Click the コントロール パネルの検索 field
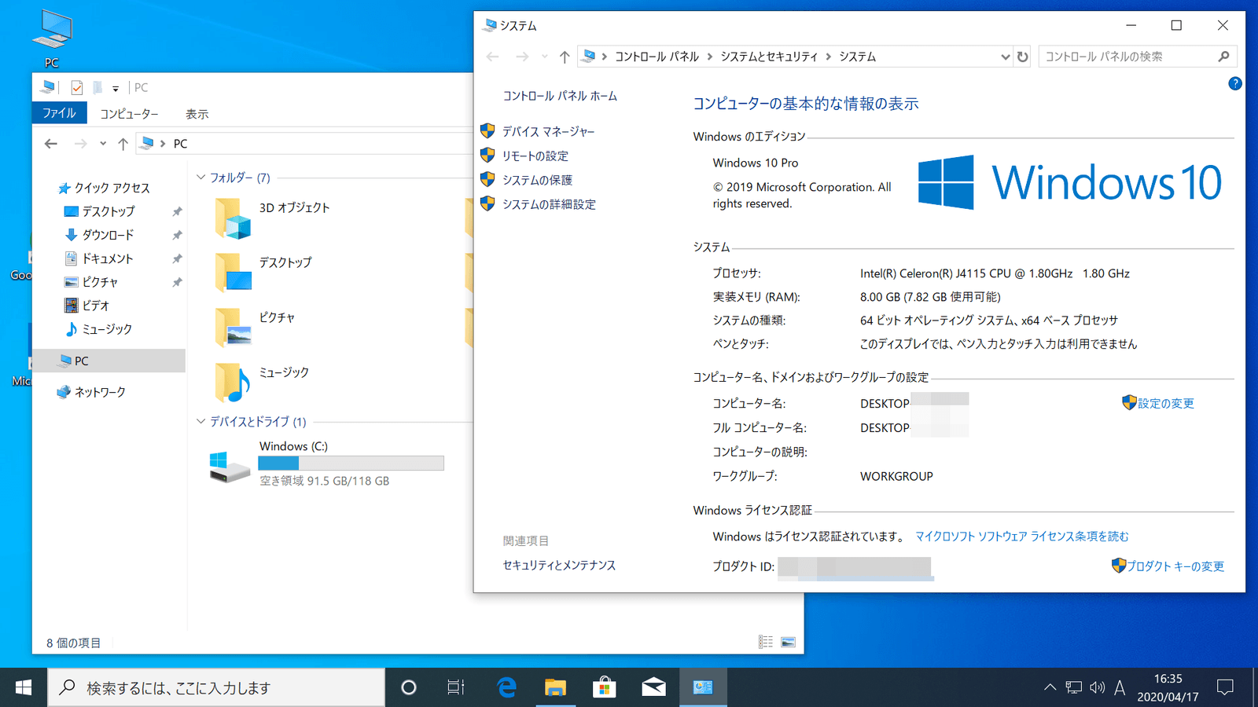This screenshot has height=707, width=1258. pyautogui.click(x=1128, y=57)
